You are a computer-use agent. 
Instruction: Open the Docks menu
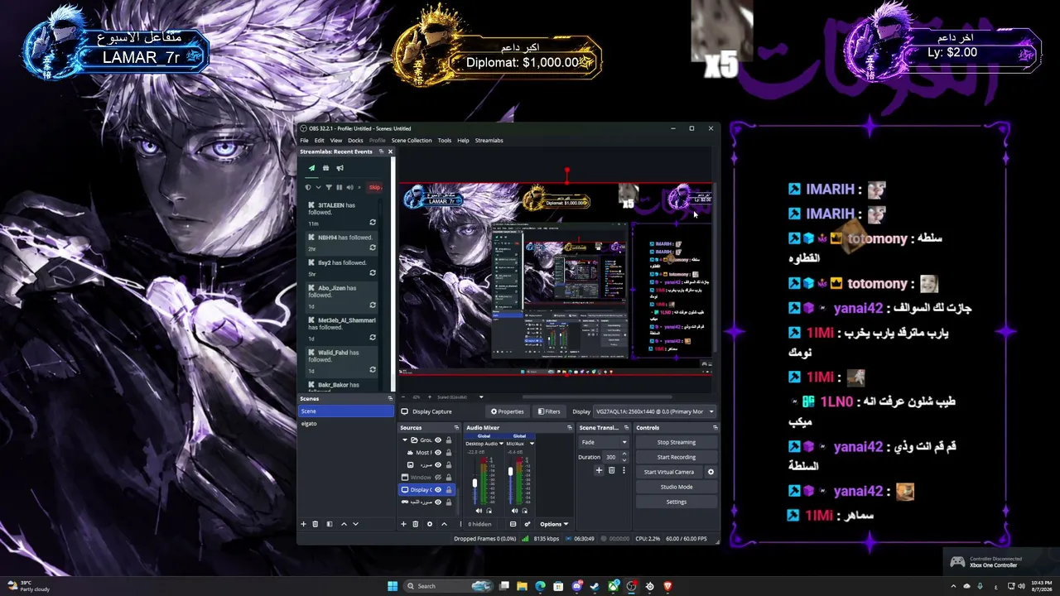click(x=355, y=141)
